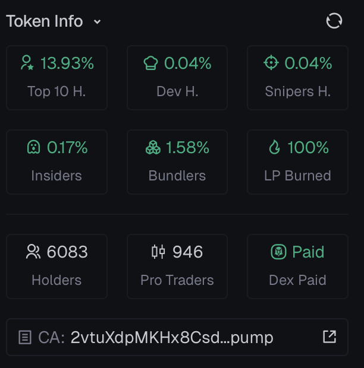This screenshot has height=368, width=364.
Task: Copy contract address 2vtuXdpMKHx8Csd...pump
Action: (x=172, y=338)
